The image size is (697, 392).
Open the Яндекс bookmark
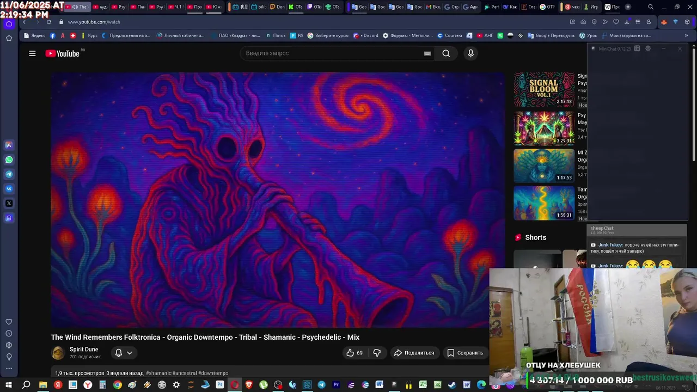[35, 35]
